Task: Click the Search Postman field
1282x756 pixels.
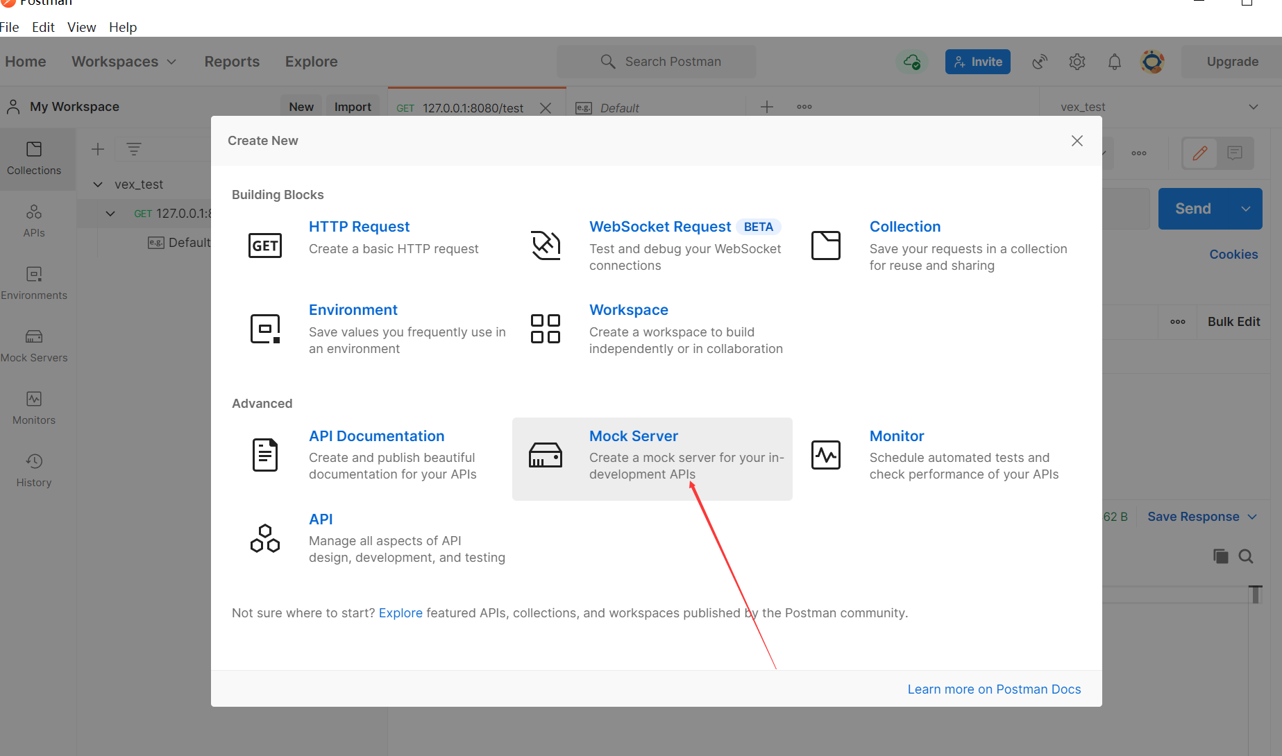Action: 657,62
